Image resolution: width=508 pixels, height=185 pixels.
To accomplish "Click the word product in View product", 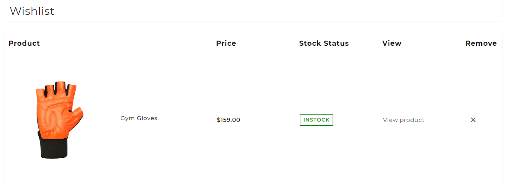I will [412, 120].
